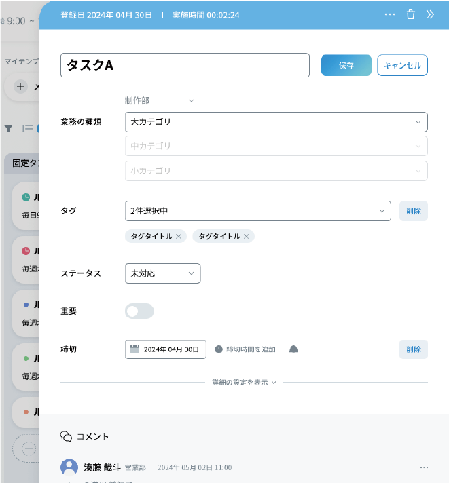The width and height of the screenshot is (449, 483).
Task: Click the calendar icon in deadline field
Action: (134, 349)
